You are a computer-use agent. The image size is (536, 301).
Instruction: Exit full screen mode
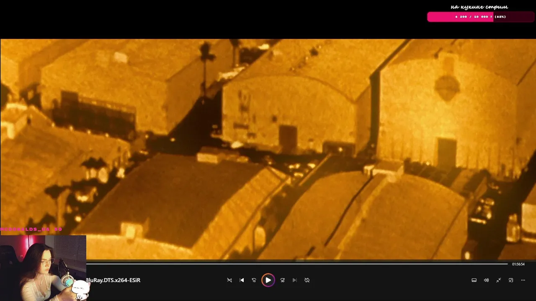point(498,280)
